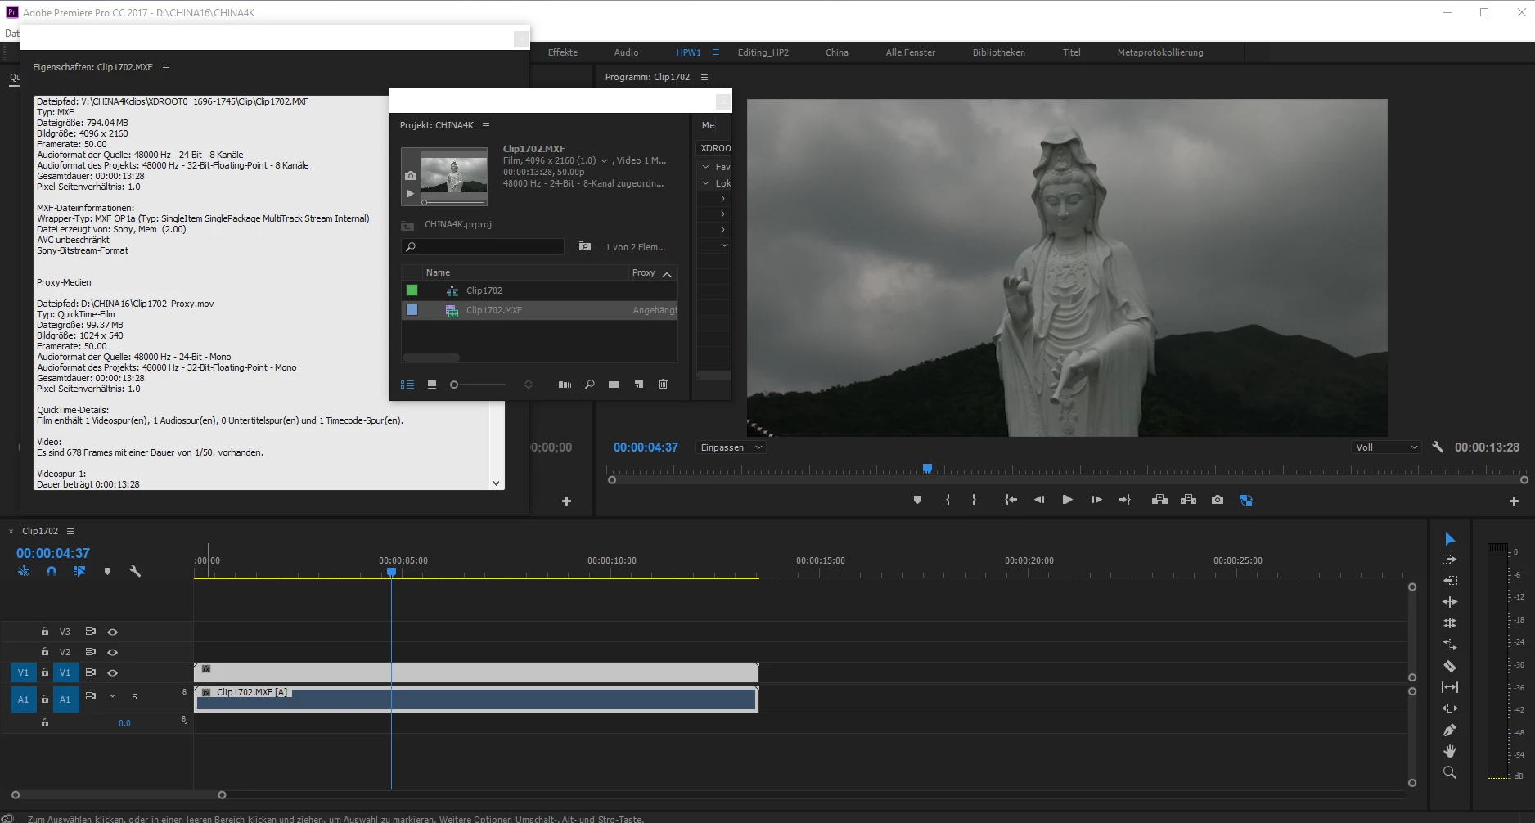Adjust the Project panel thumbnail zoom slider
The image size is (1535, 823).
478,385
